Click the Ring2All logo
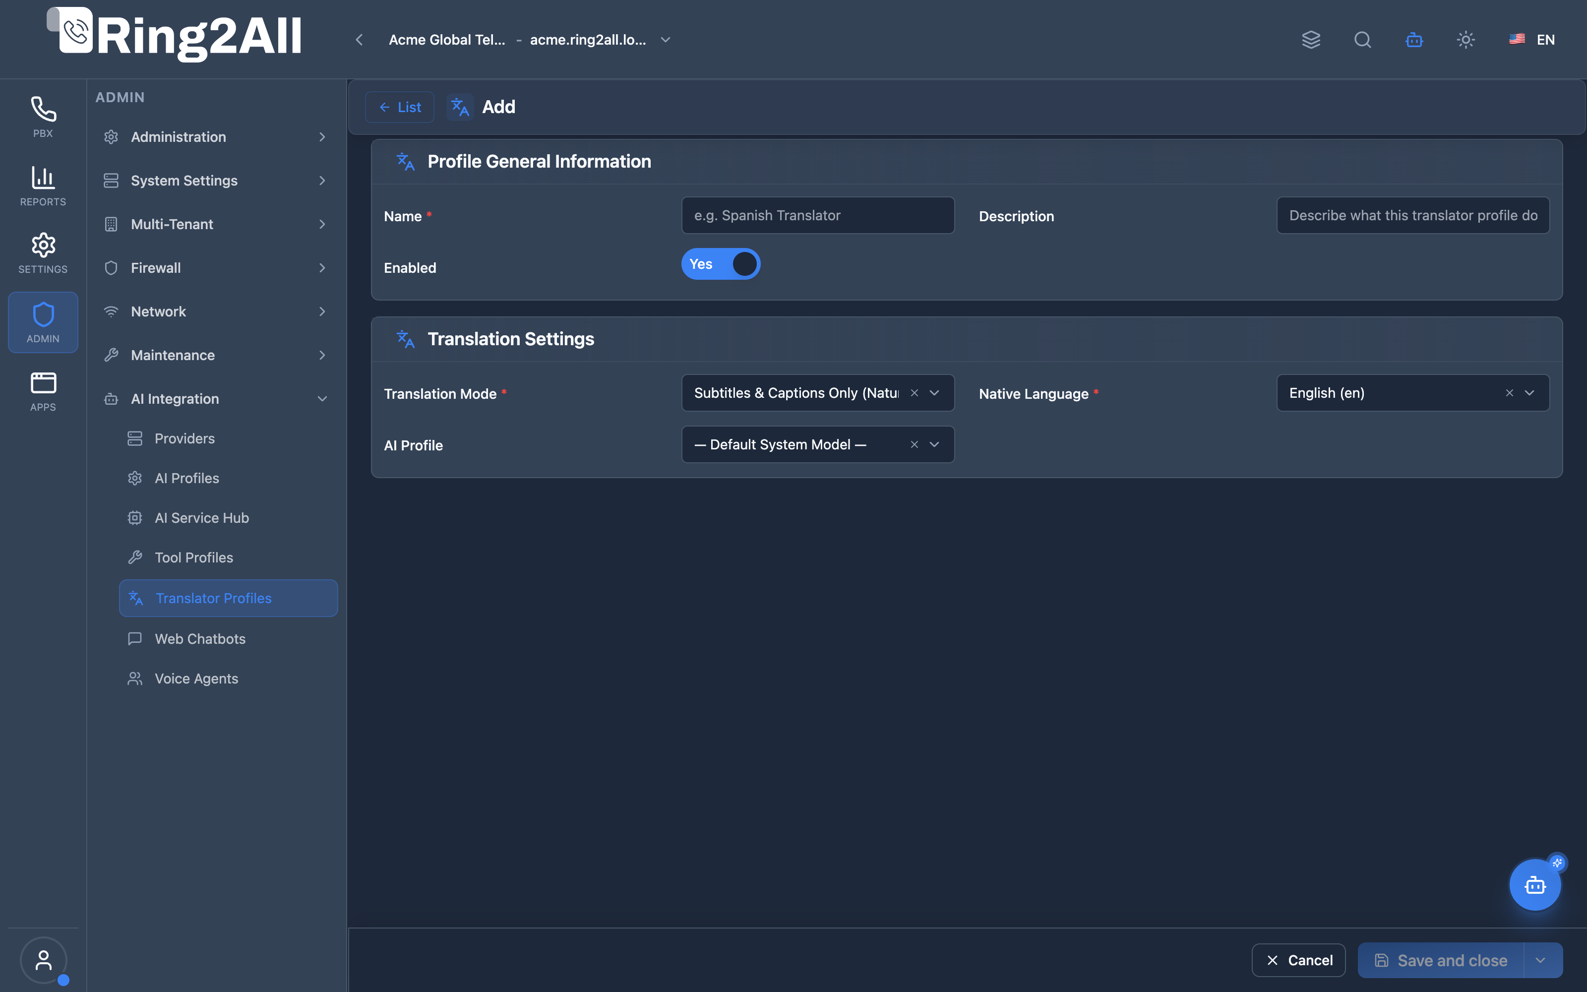The height and width of the screenshot is (992, 1587). (x=175, y=34)
